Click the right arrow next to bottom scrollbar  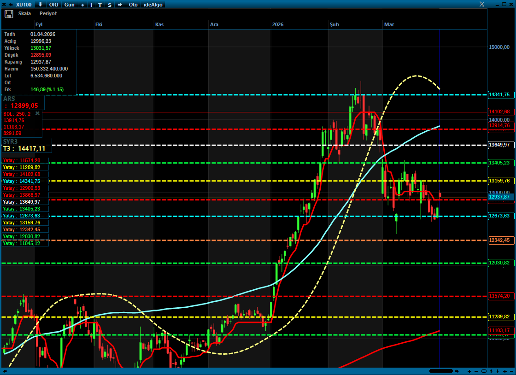pos(457,371)
